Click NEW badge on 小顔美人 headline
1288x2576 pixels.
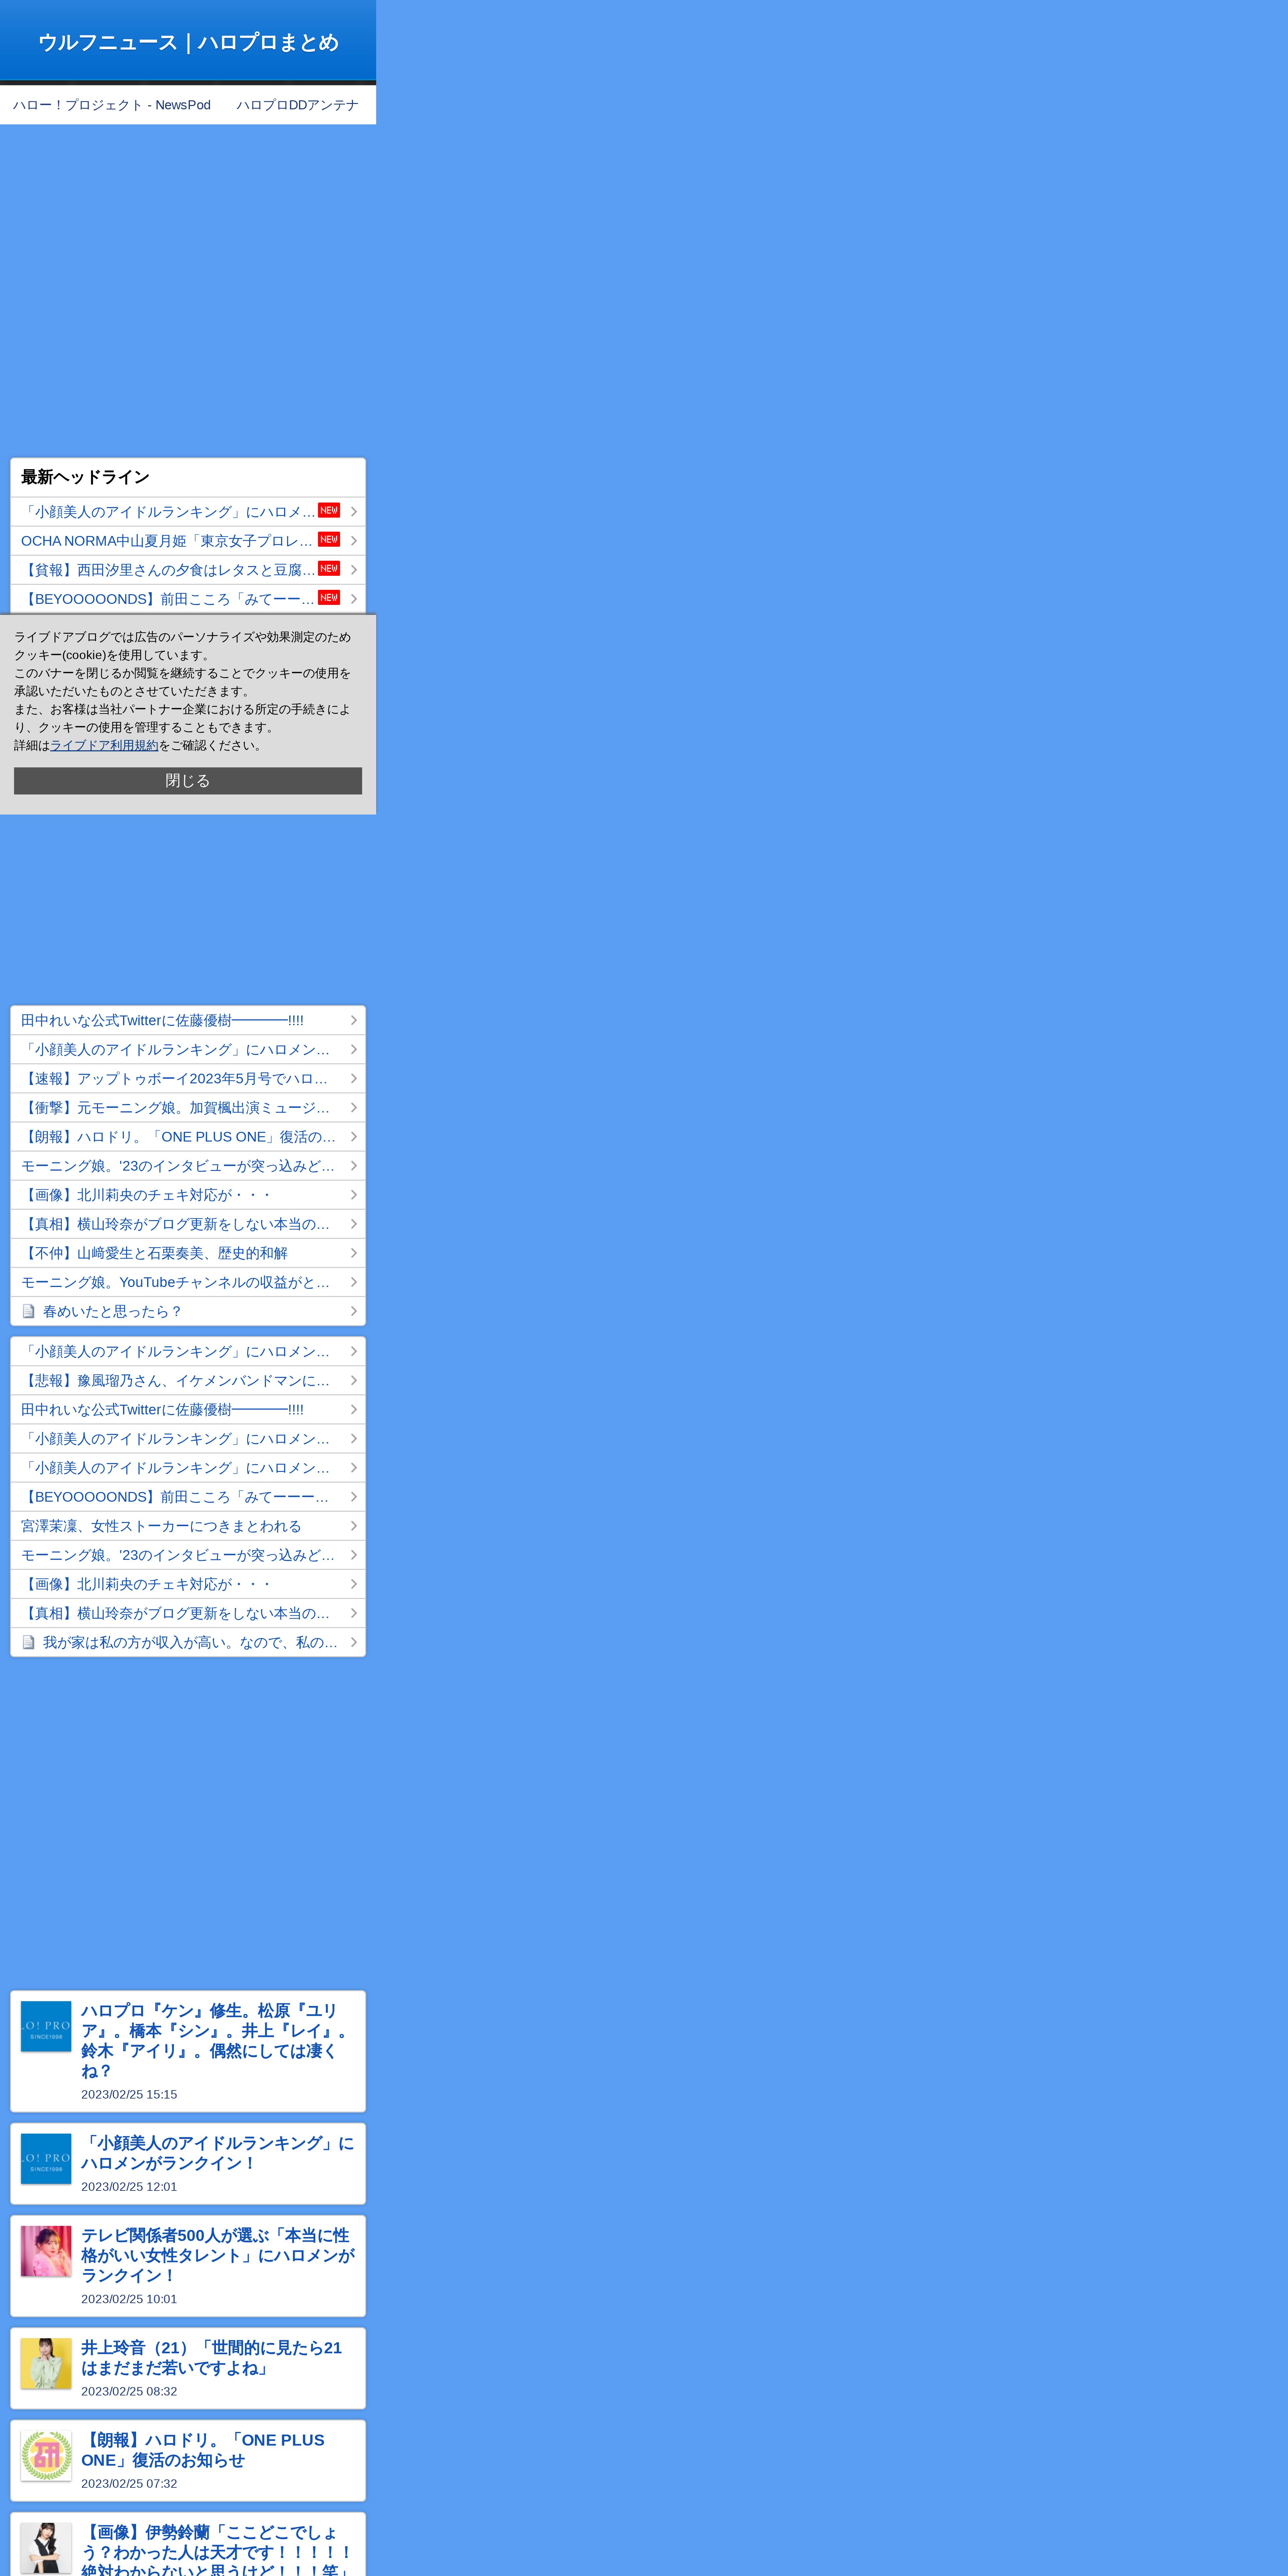pos(329,510)
